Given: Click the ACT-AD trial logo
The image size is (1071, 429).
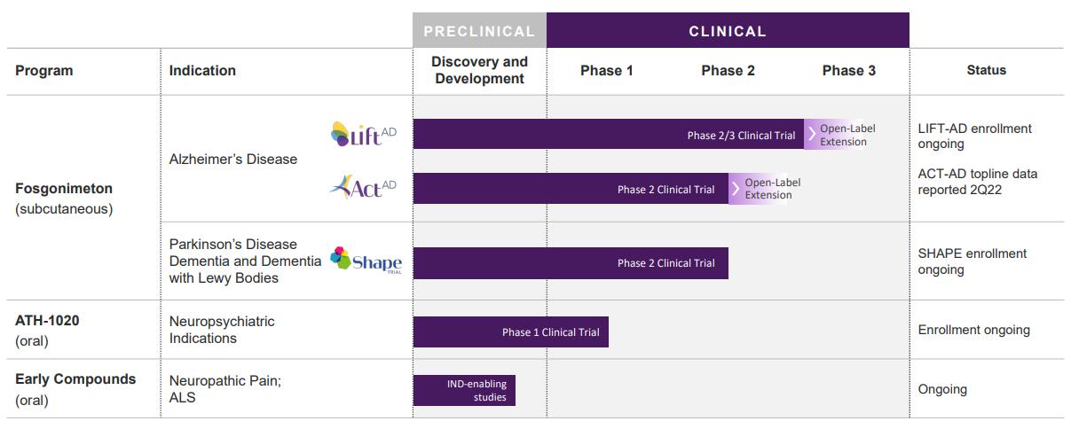Looking at the screenshot, I should 362,188.
